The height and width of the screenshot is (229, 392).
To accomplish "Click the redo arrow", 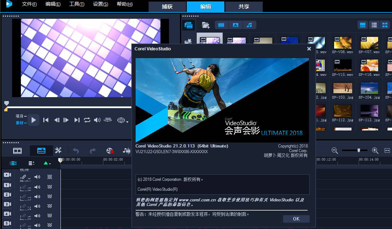I will coord(93,151).
